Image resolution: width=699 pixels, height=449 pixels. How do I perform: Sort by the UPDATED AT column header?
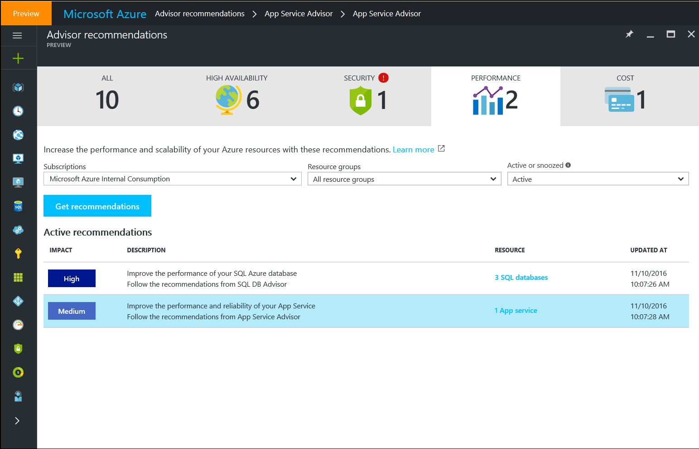point(649,250)
